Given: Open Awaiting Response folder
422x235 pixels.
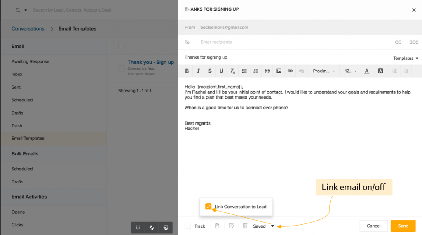Looking at the screenshot, I should click(x=30, y=61).
